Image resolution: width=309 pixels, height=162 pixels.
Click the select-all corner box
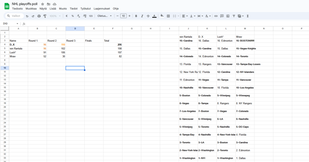[x=5, y=28]
